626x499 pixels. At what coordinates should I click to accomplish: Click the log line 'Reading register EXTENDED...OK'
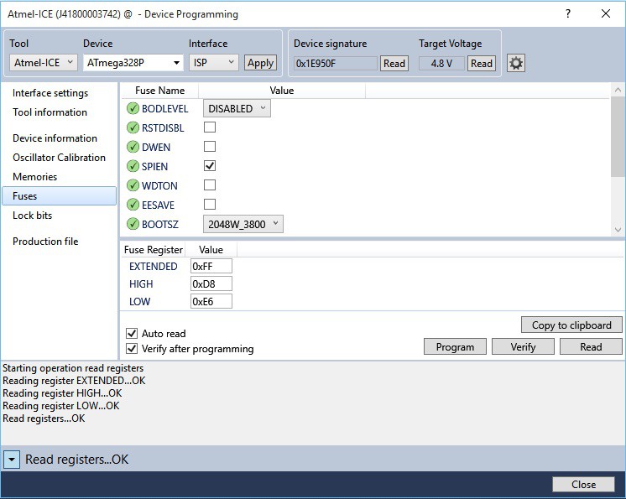(x=74, y=381)
